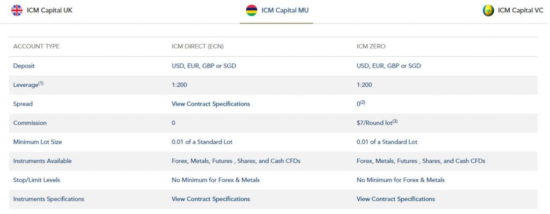Image resolution: width=550 pixels, height=214 pixels.
Task: Click the Minimum Lot Size row label
Action: (x=38, y=142)
